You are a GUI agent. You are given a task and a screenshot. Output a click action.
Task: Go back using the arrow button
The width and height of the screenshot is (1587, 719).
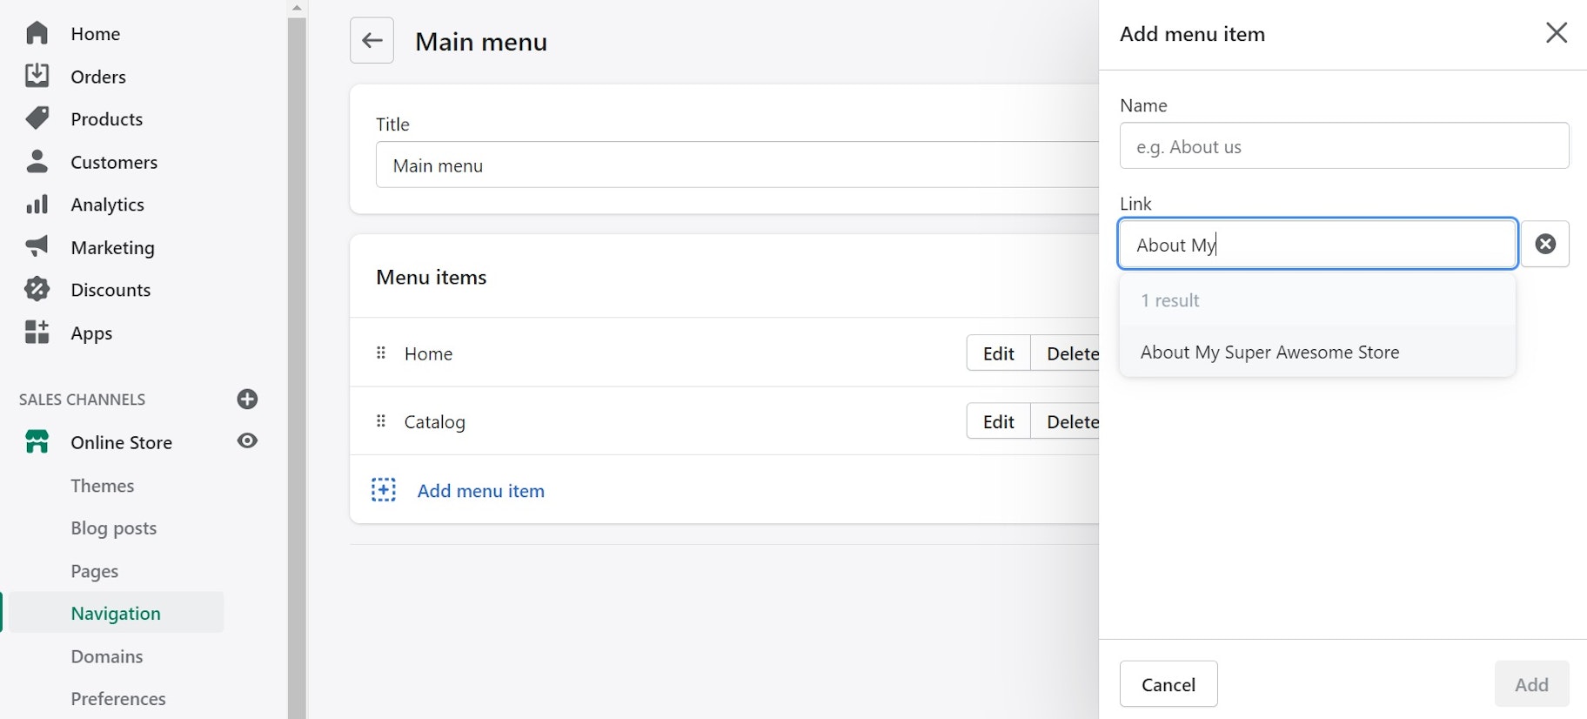tap(372, 41)
